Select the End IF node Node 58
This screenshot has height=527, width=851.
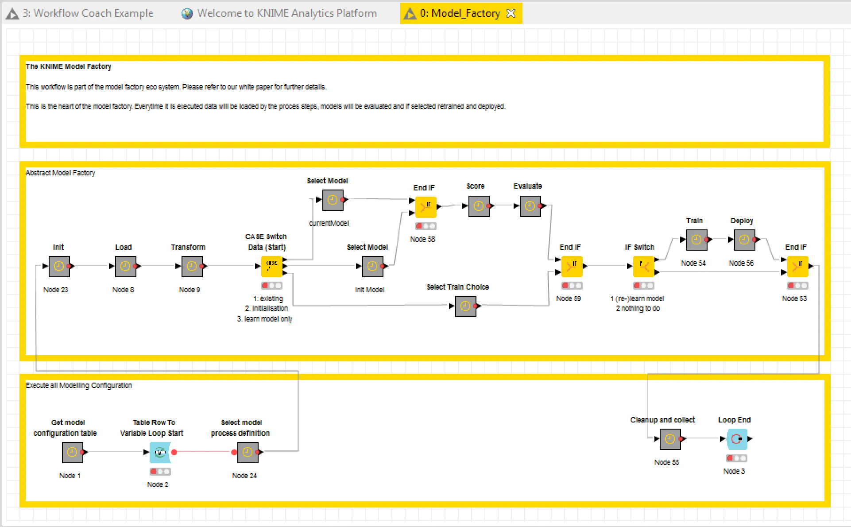tap(425, 207)
